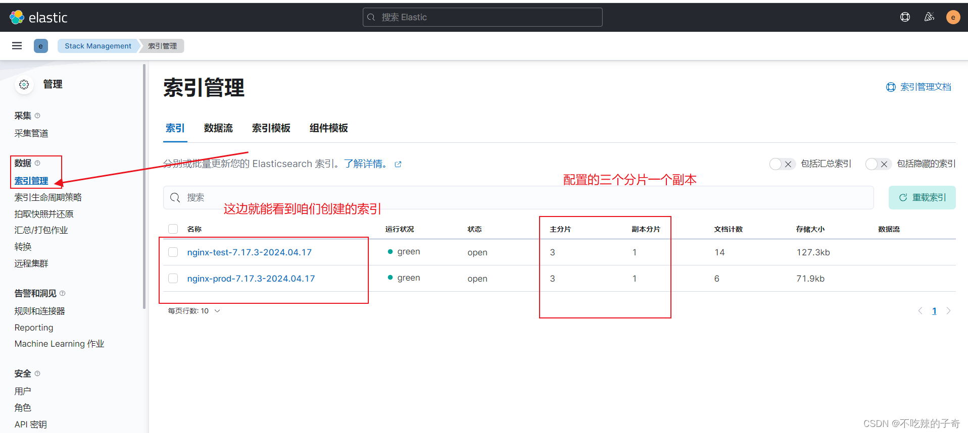Click the management gear icon

coord(24,84)
